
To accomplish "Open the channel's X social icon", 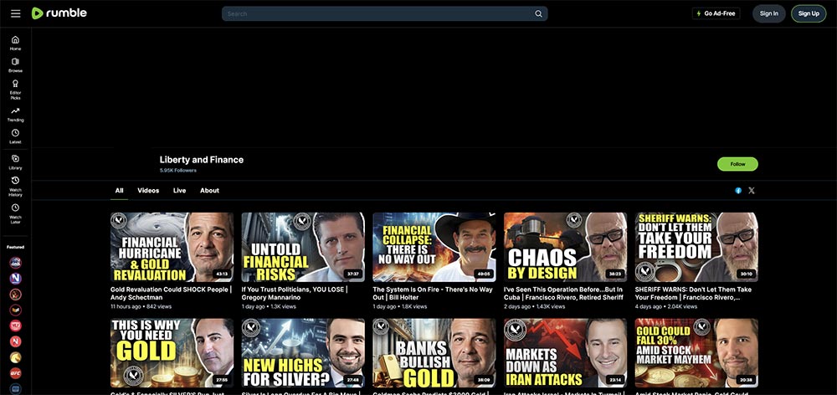I will [752, 191].
